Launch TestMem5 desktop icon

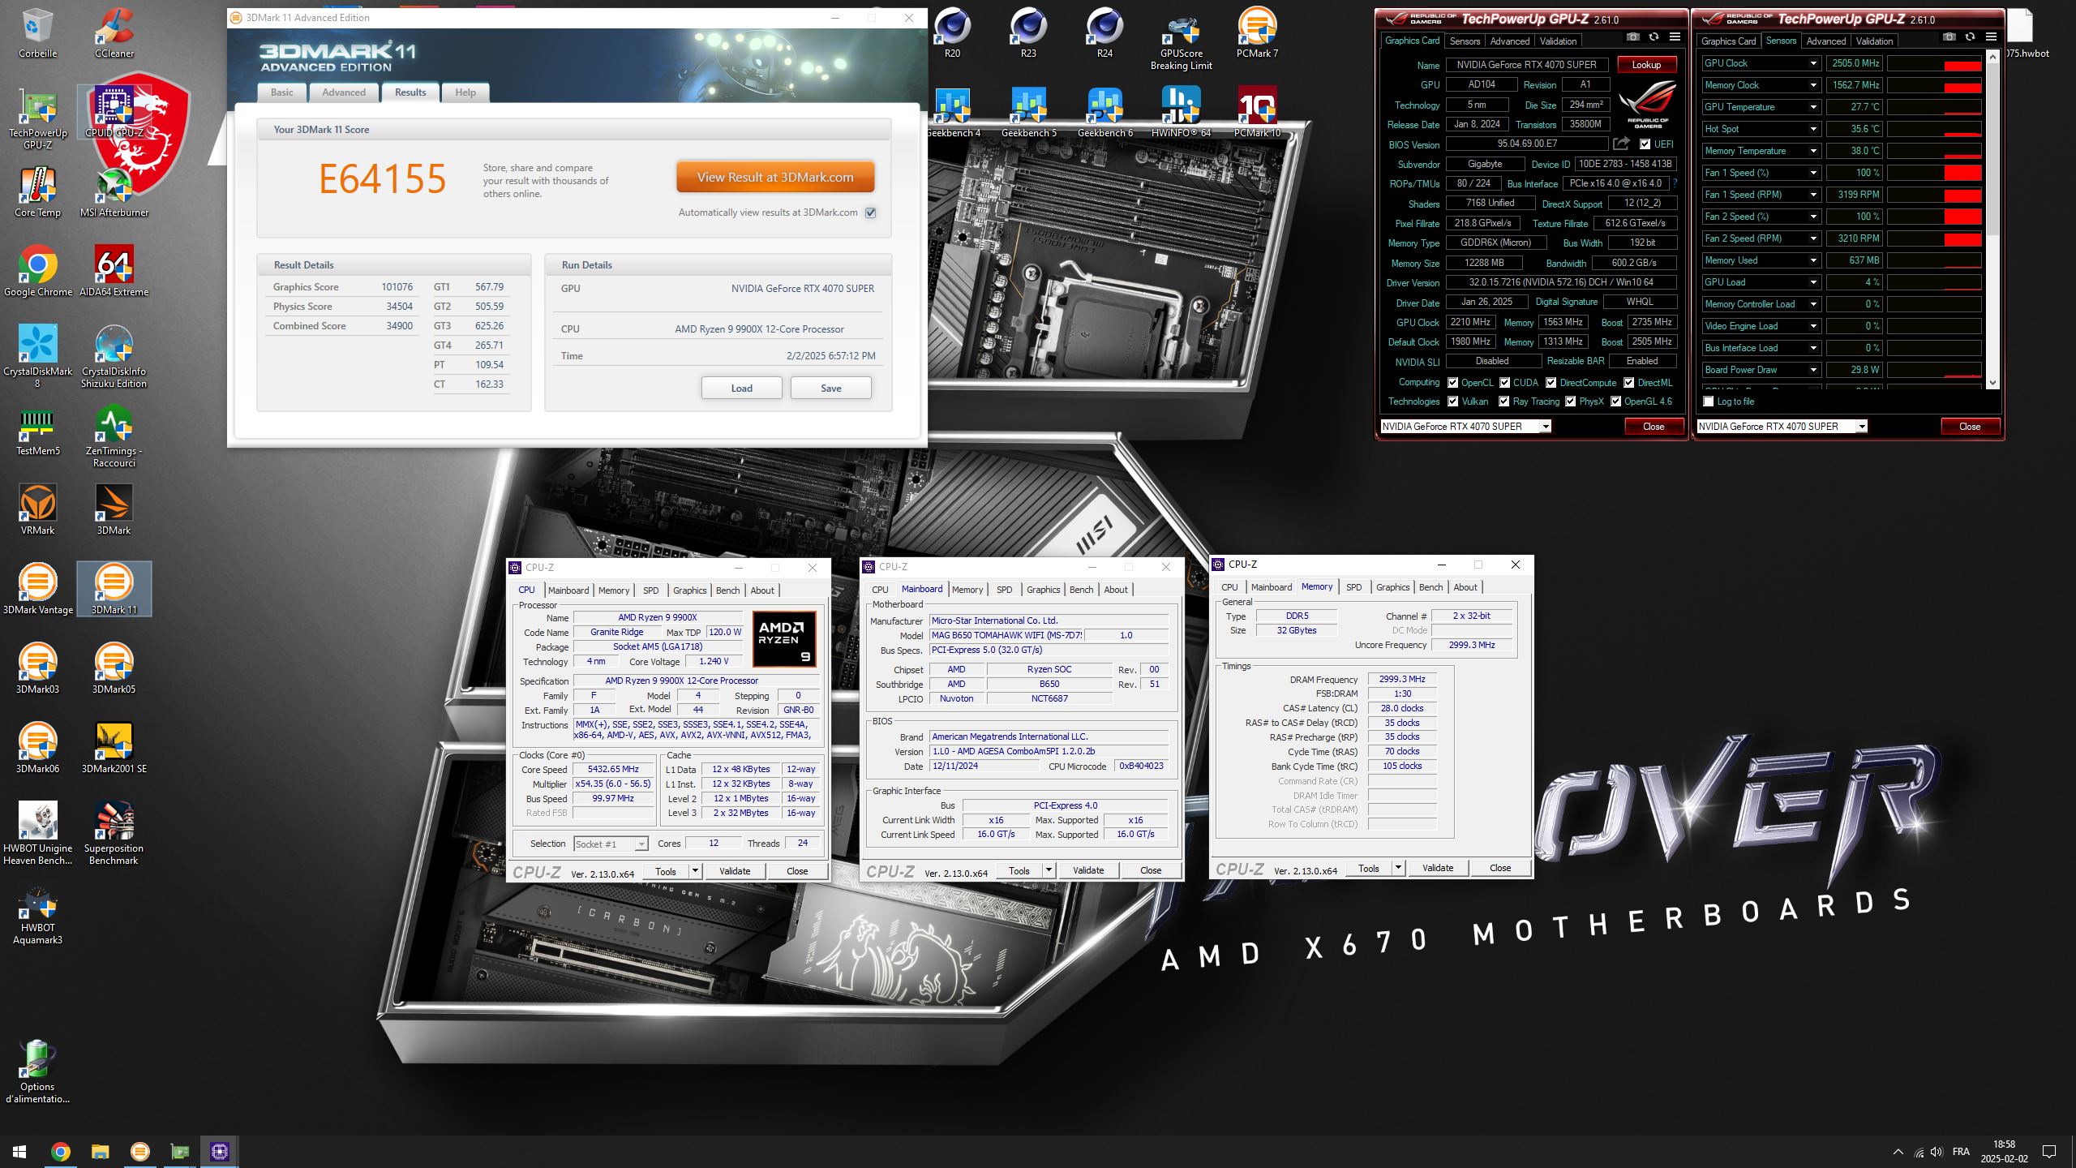37,431
